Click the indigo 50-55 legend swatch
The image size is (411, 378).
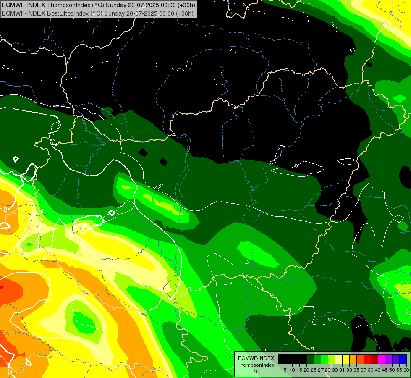tap(396, 359)
